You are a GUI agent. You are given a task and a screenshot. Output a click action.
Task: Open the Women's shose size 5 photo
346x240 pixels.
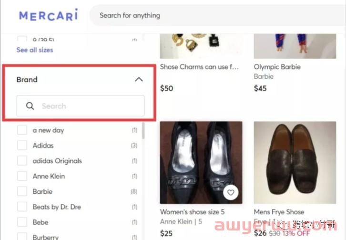pos(201,162)
